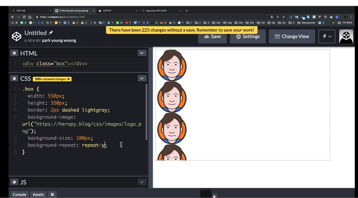
Task: Reload the page with the refresh icon
Action: (24, 17)
